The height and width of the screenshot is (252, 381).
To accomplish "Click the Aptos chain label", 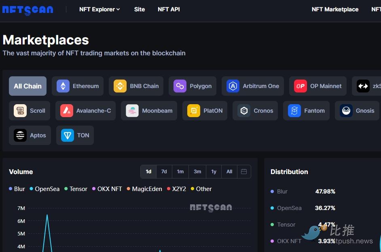I will (38, 135).
